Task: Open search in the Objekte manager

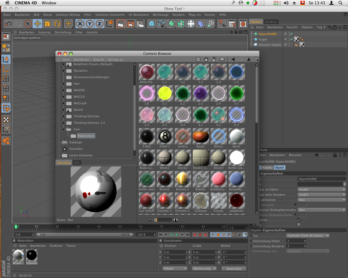Action: click(330, 27)
